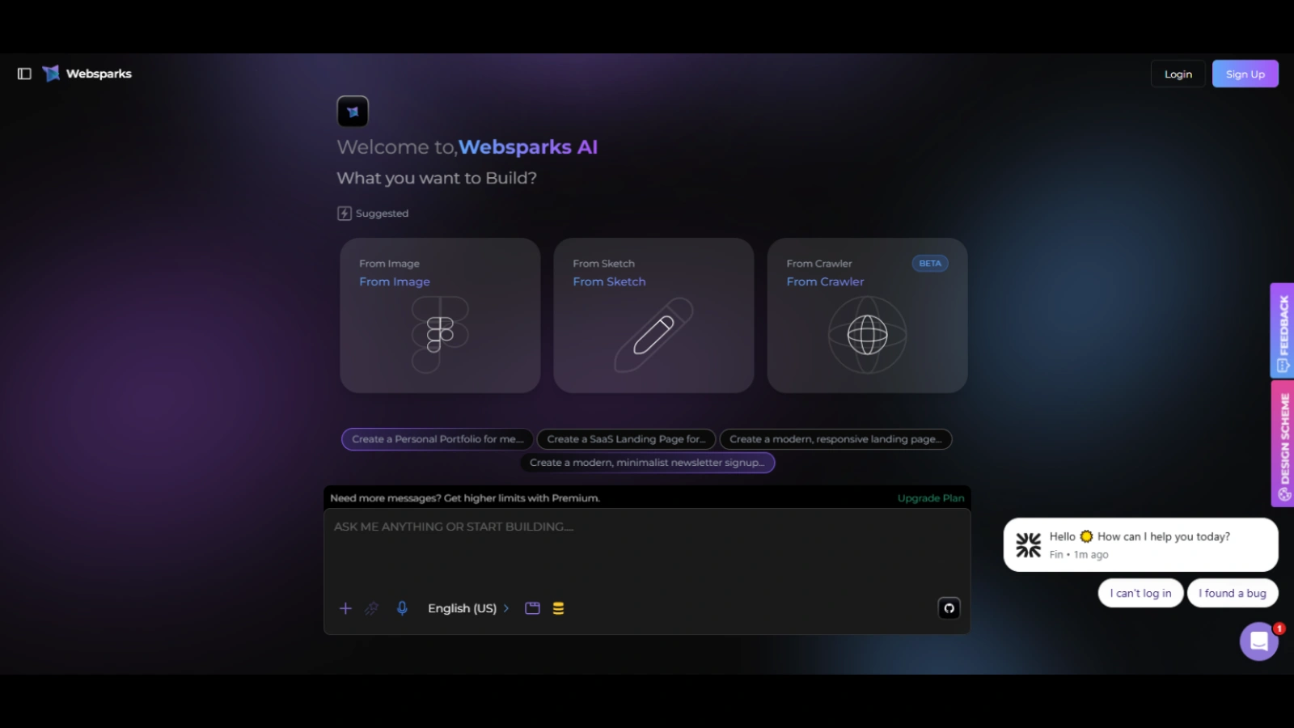Click the 'I found a bug' chat quick reply

pyautogui.click(x=1233, y=593)
